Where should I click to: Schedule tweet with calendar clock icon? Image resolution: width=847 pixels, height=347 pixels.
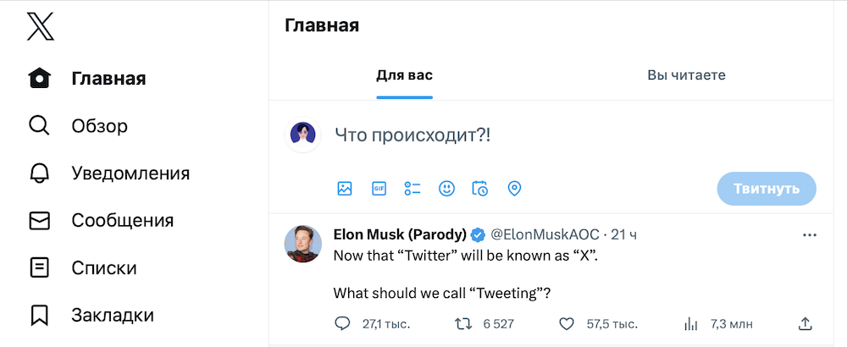[x=480, y=189]
